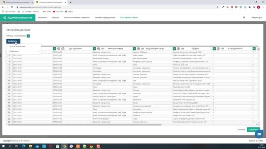Click row number 20 in the table
266x149 pixels.
point(9,112)
